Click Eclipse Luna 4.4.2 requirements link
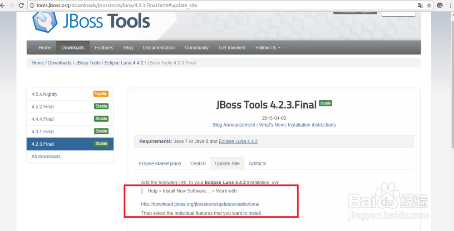 [238, 142]
